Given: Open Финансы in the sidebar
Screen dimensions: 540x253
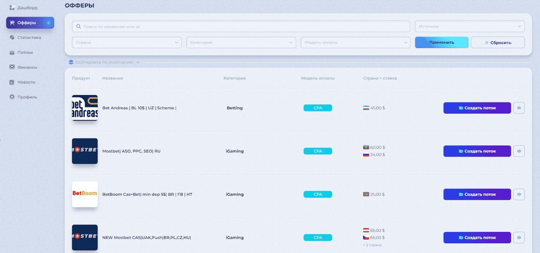Looking at the screenshot, I should click(x=27, y=67).
